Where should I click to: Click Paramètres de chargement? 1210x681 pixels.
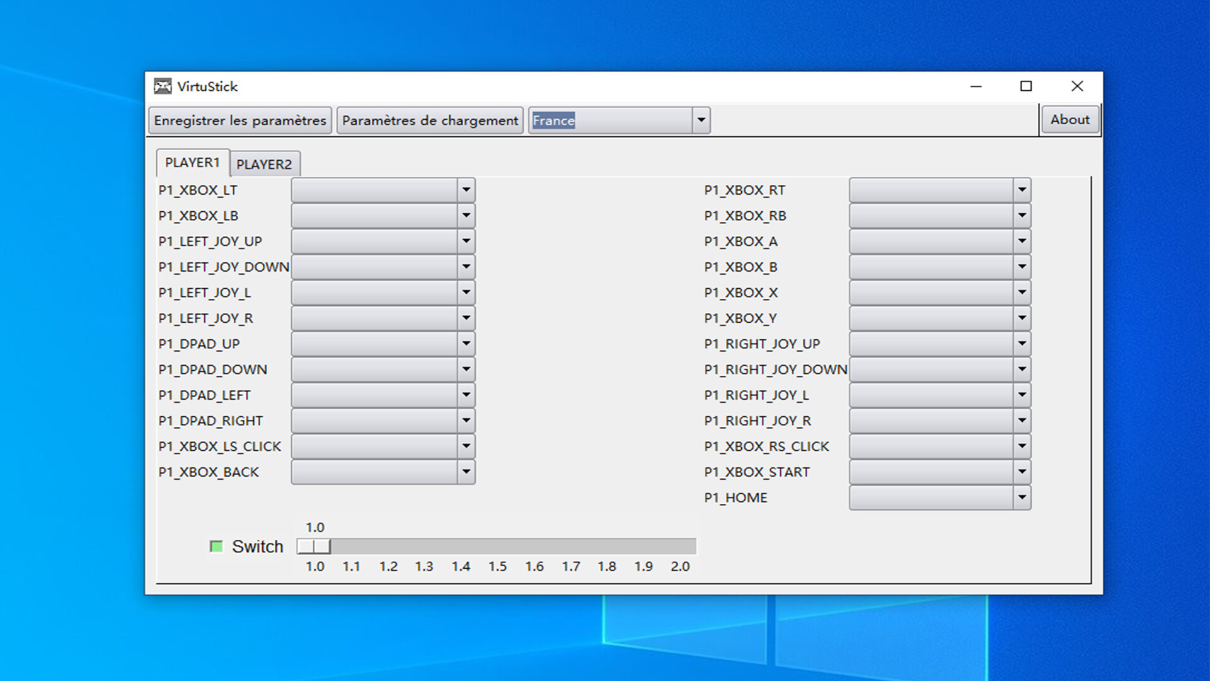point(429,120)
